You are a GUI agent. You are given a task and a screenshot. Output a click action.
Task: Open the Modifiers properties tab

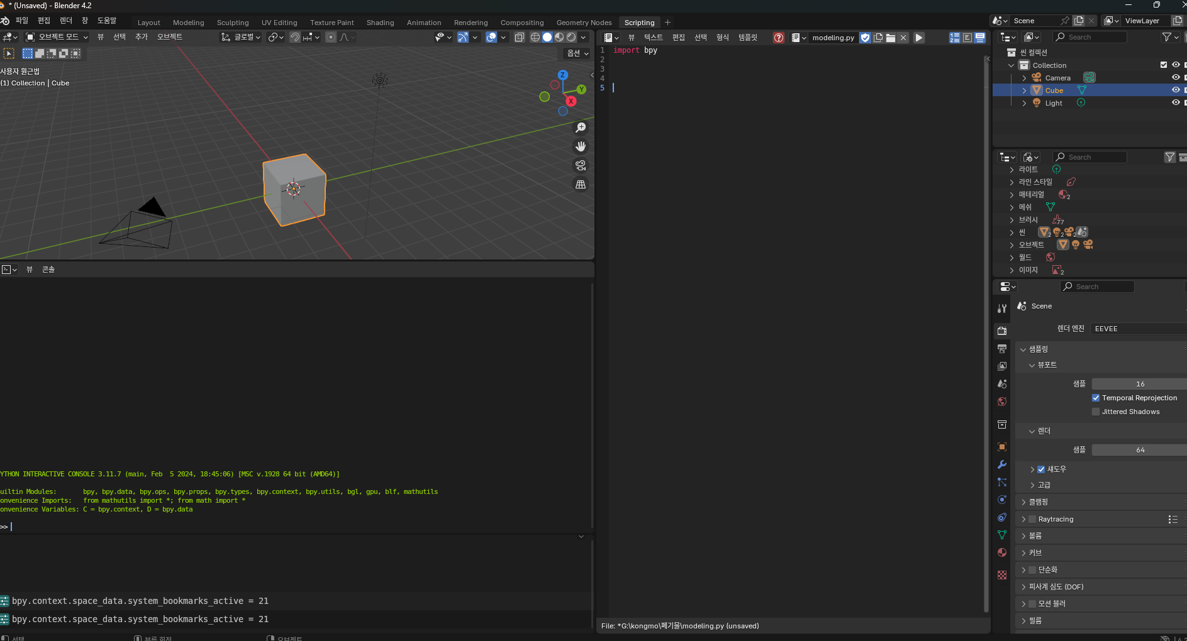(1002, 464)
